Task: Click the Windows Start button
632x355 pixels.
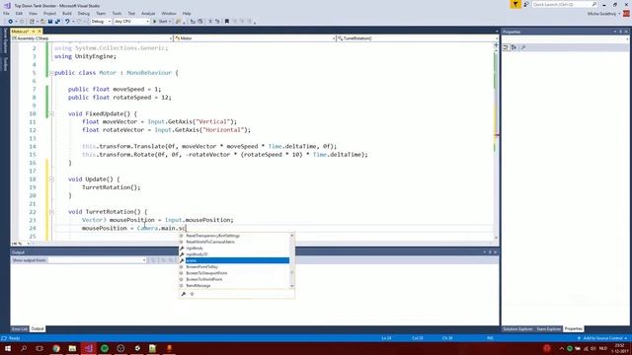Action: [8, 348]
